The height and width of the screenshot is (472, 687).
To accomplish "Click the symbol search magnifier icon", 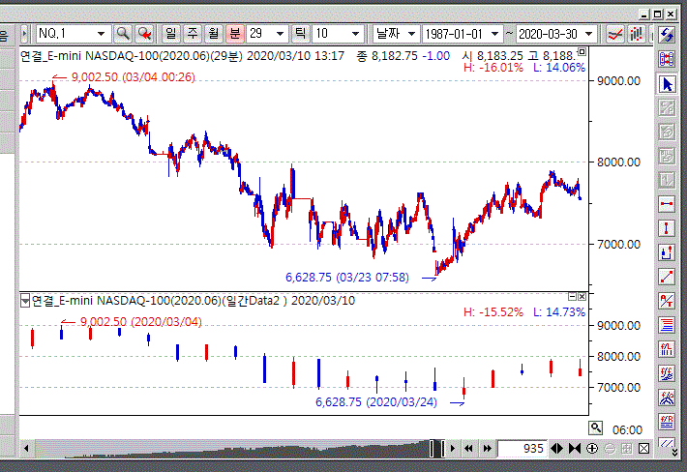I will point(123,33).
